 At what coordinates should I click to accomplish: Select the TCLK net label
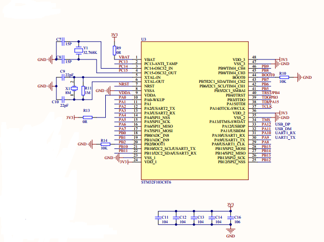[x=267, y=106]
